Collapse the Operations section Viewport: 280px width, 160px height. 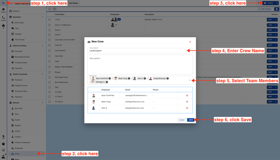pyautogui.click(x=42, y=17)
